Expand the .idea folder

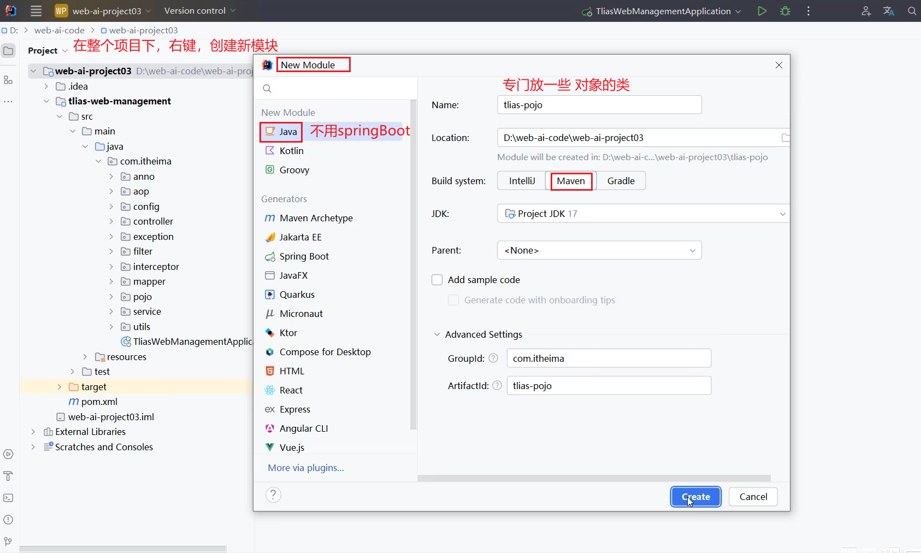[x=46, y=86]
